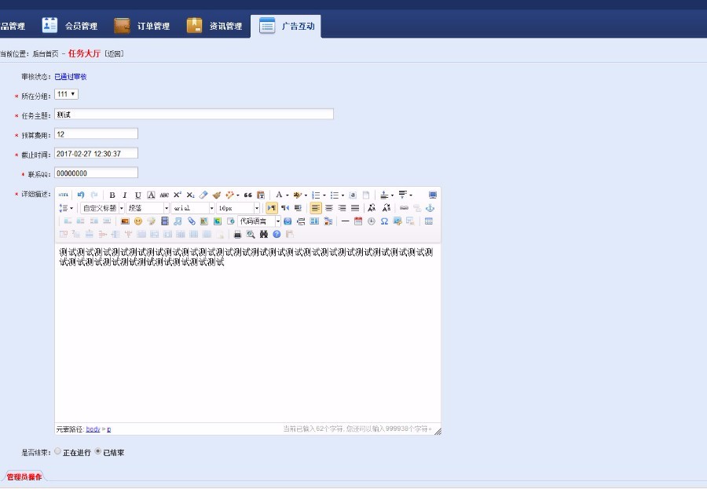Insert a video with film icon
This screenshot has width=707, height=489.
[x=165, y=221]
